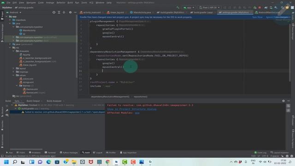Viewport: 295px width, 166px height.
Task: Select the Failed to resolve warning row
Action: coord(57,112)
